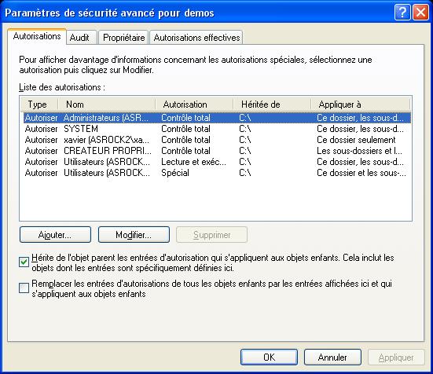Screen dimensions: 433x374
Task: Open the Autorisations effectives tab
Action: (196, 38)
